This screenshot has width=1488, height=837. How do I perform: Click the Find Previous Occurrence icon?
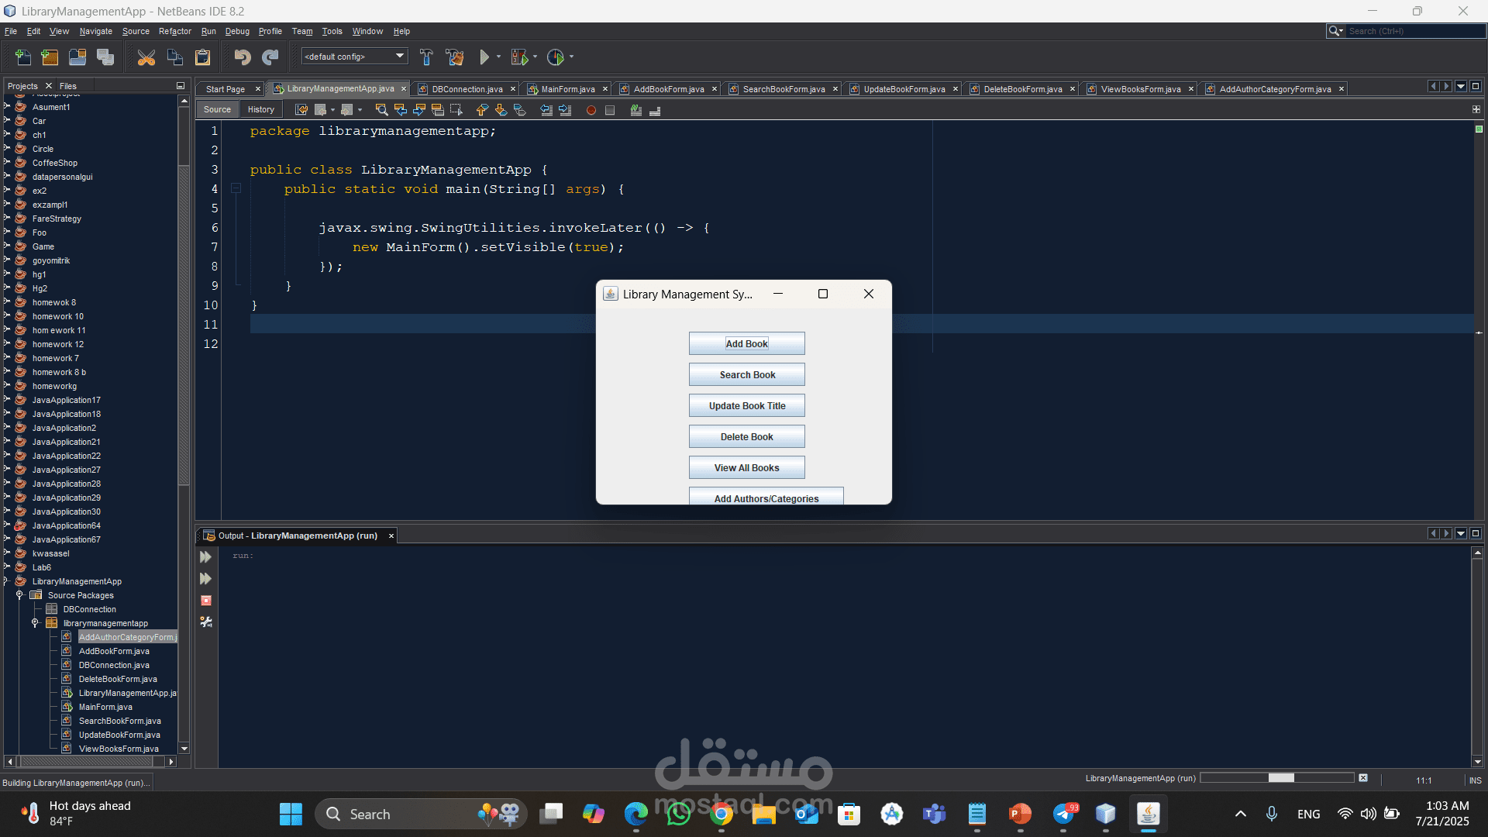click(401, 110)
